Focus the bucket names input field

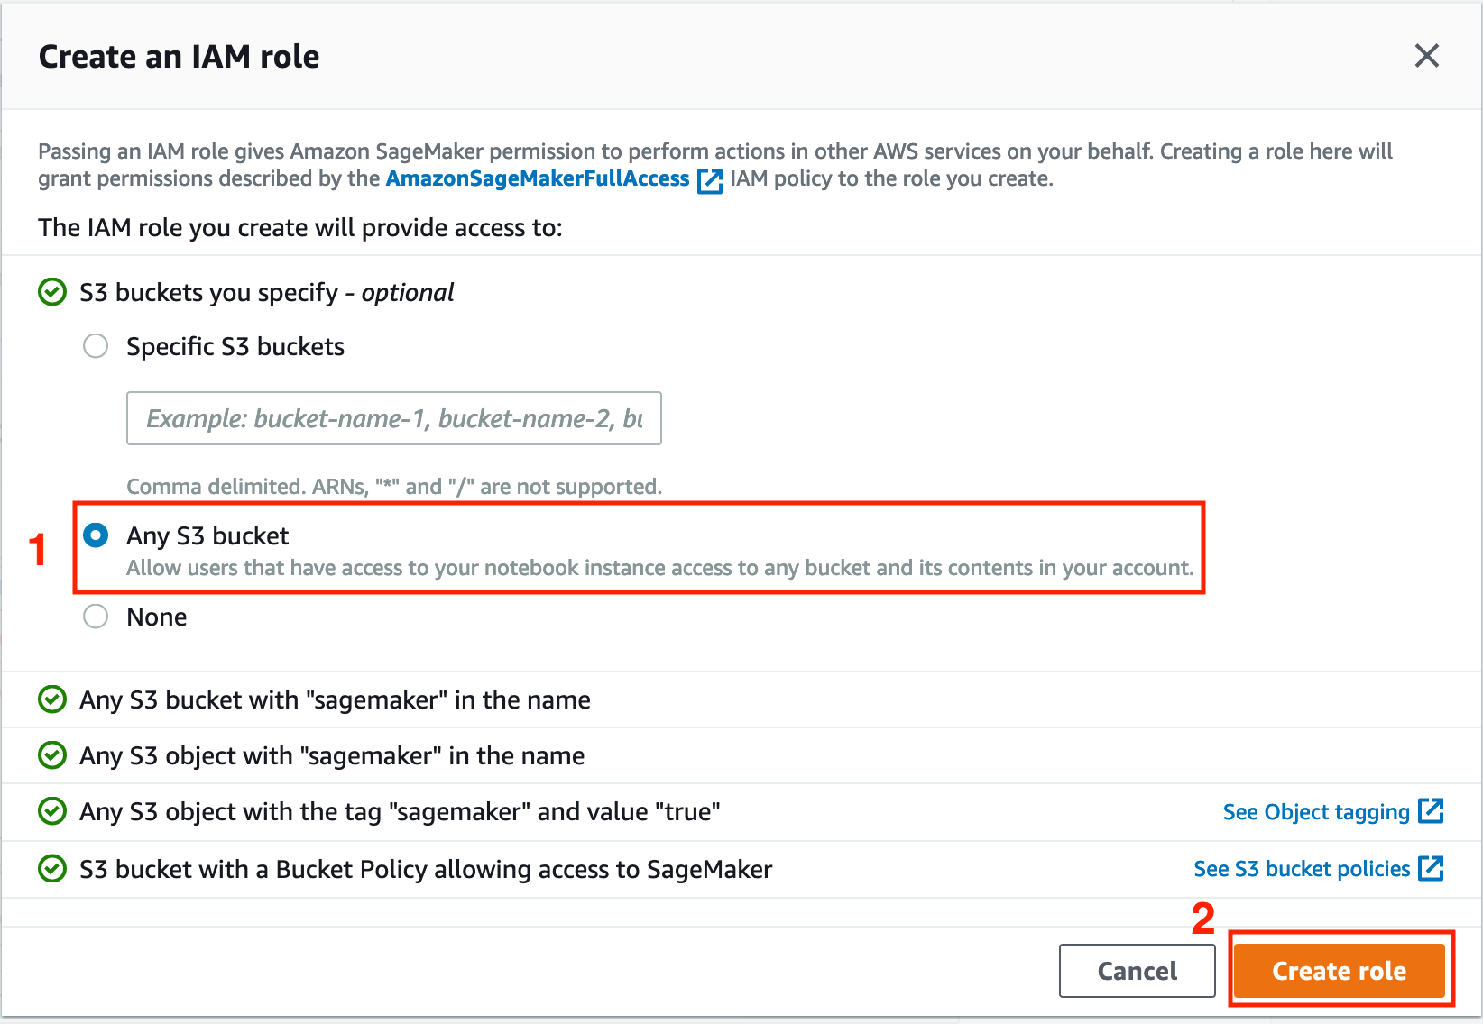click(394, 418)
